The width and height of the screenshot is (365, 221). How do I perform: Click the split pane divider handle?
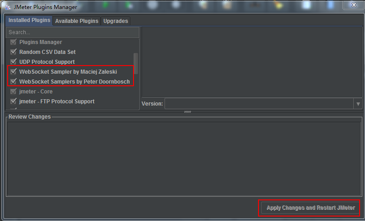click(187, 112)
